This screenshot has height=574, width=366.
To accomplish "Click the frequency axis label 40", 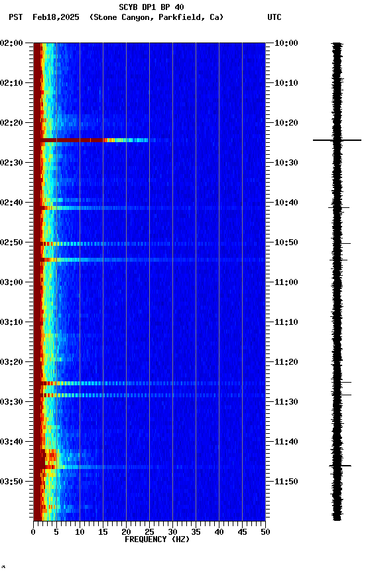I will (219, 532).
